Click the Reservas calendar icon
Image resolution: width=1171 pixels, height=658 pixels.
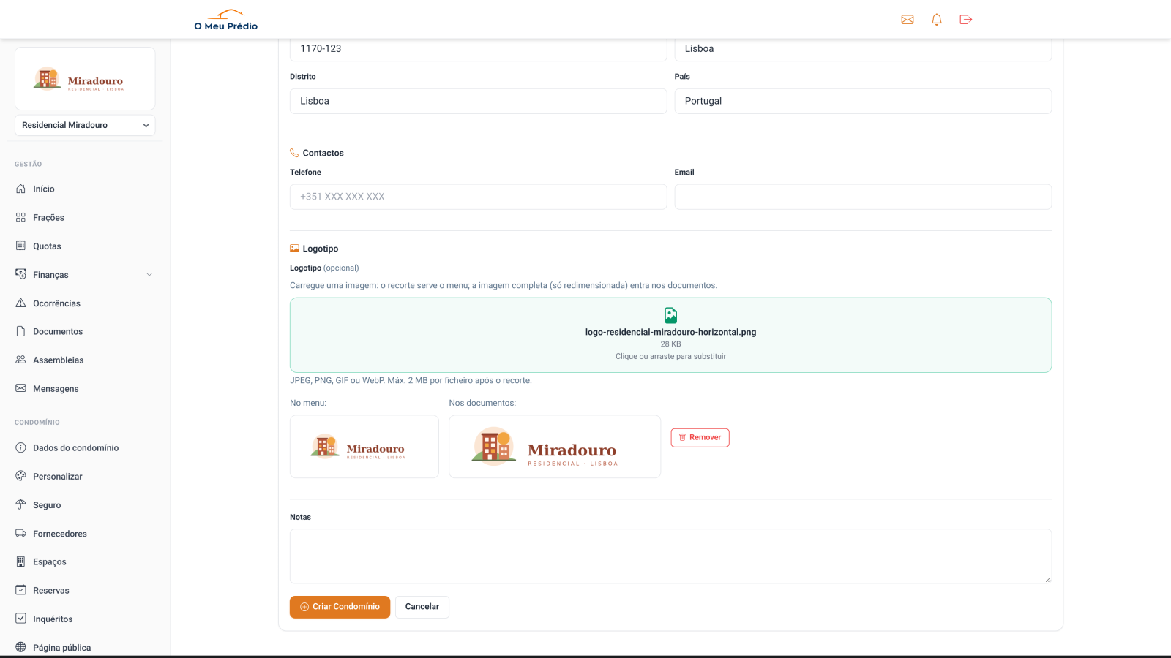pos(20,590)
